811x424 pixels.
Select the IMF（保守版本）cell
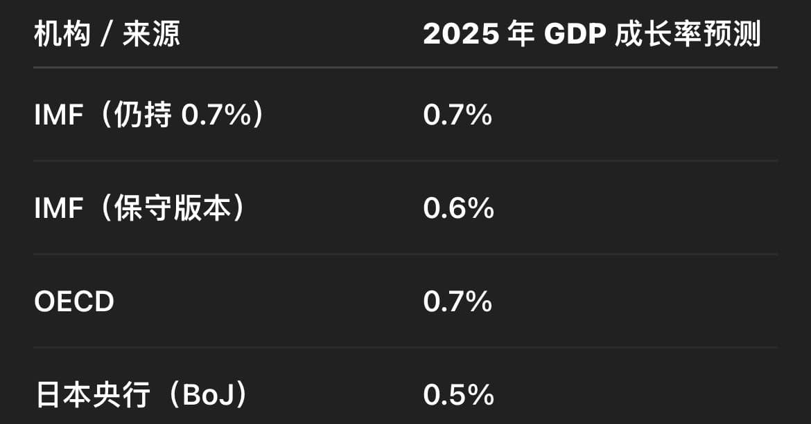click(x=140, y=208)
